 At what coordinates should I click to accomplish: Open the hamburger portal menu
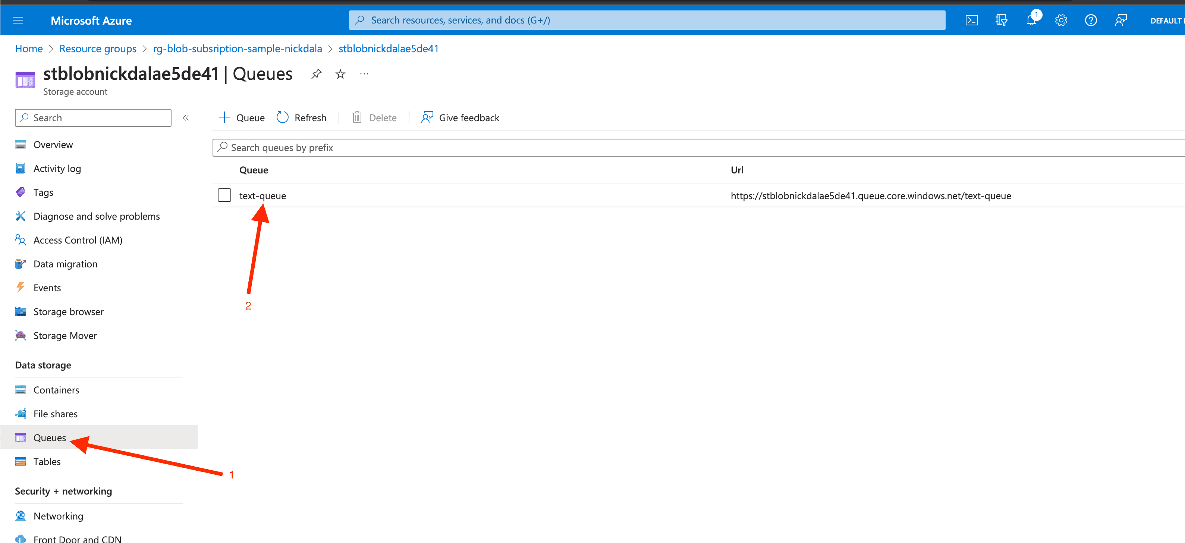coord(18,20)
